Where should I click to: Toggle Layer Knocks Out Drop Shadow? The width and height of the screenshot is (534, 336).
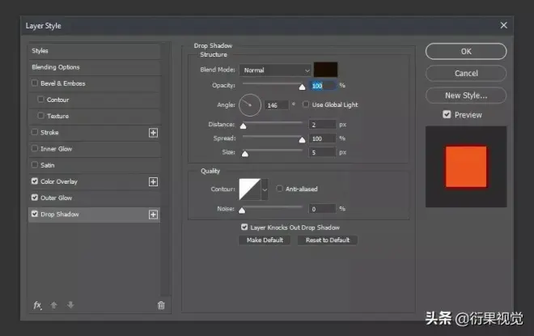click(244, 227)
